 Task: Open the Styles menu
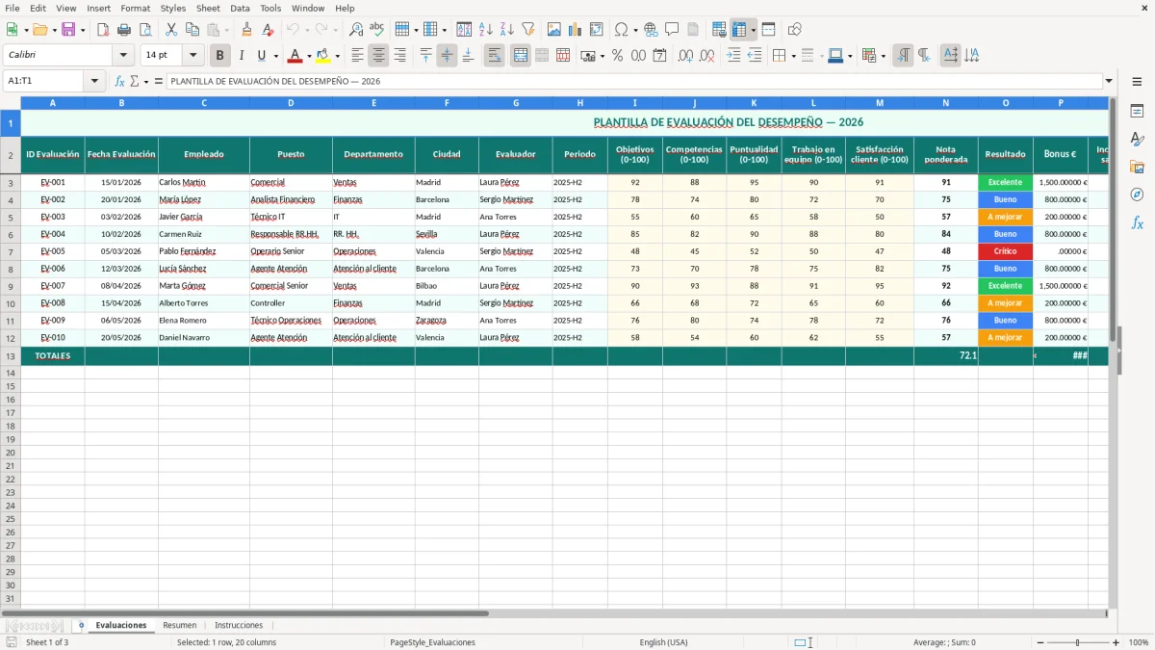pyautogui.click(x=173, y=8)
